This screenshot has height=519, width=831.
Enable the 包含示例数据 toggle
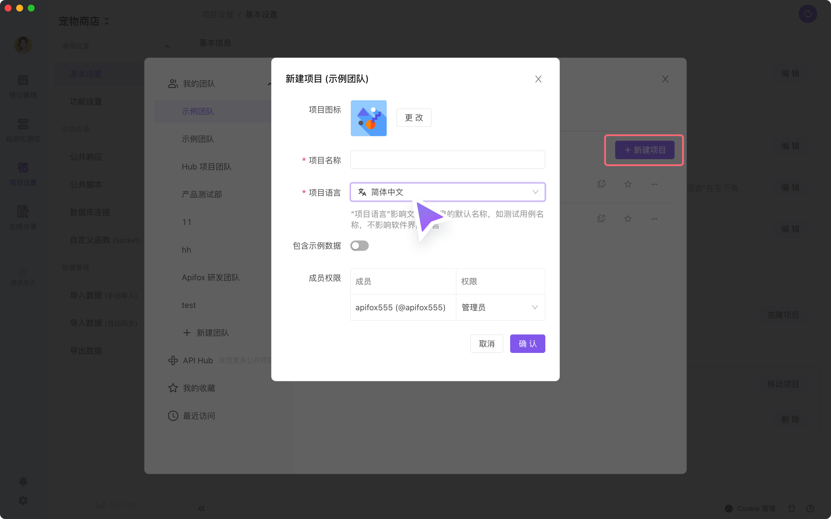tap(359, 245)
